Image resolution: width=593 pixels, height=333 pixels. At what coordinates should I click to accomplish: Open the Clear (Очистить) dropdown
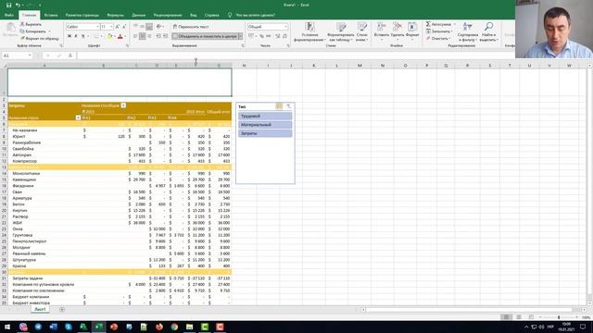pos(438,39)
